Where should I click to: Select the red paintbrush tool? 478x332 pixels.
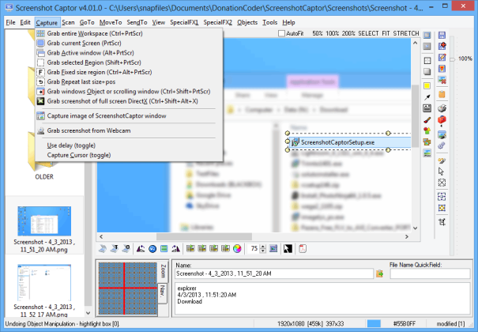(x=427, y=120)
